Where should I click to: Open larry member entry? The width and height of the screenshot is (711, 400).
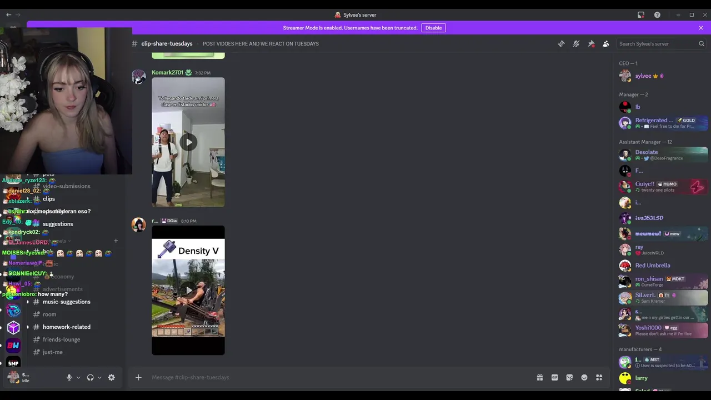click(663, 378)
